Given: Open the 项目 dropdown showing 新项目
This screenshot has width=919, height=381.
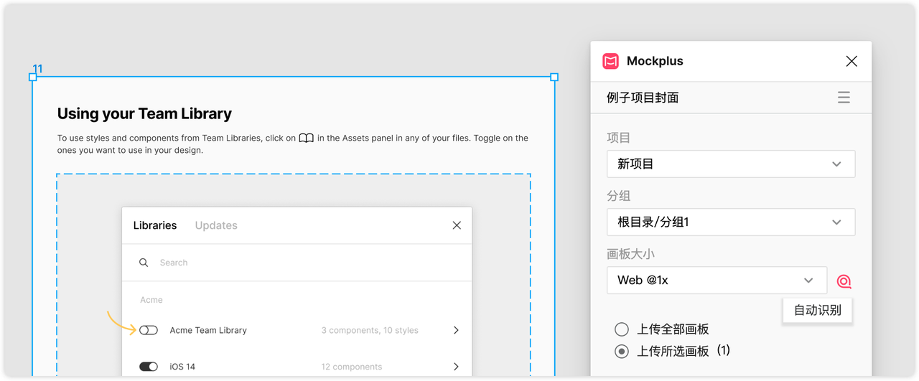Looking at the screenshot, I should [x=731, y=164].
